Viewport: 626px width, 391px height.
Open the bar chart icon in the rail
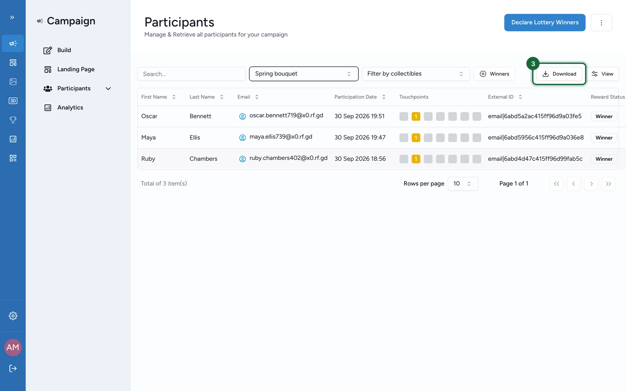pyautogui.click(x=13, y=139)
